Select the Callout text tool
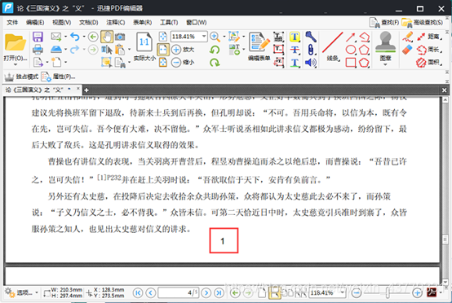 278,62
